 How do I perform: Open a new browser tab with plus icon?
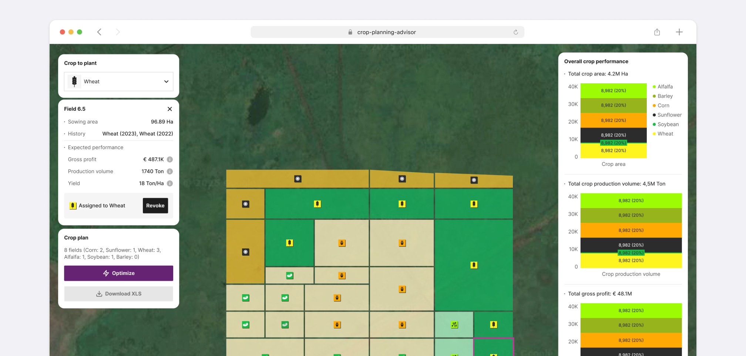679,32
